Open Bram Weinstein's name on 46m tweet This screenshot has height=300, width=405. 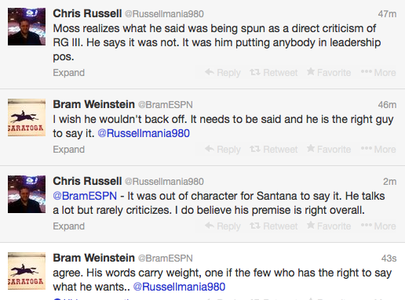click(93, 104)
